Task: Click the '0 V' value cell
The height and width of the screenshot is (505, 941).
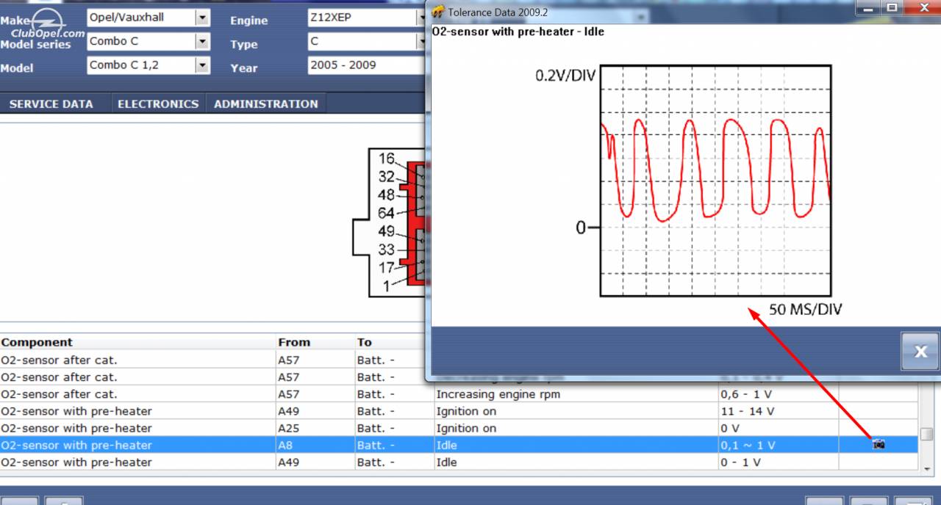Action: pyautogui.click(x=731, y=428)
